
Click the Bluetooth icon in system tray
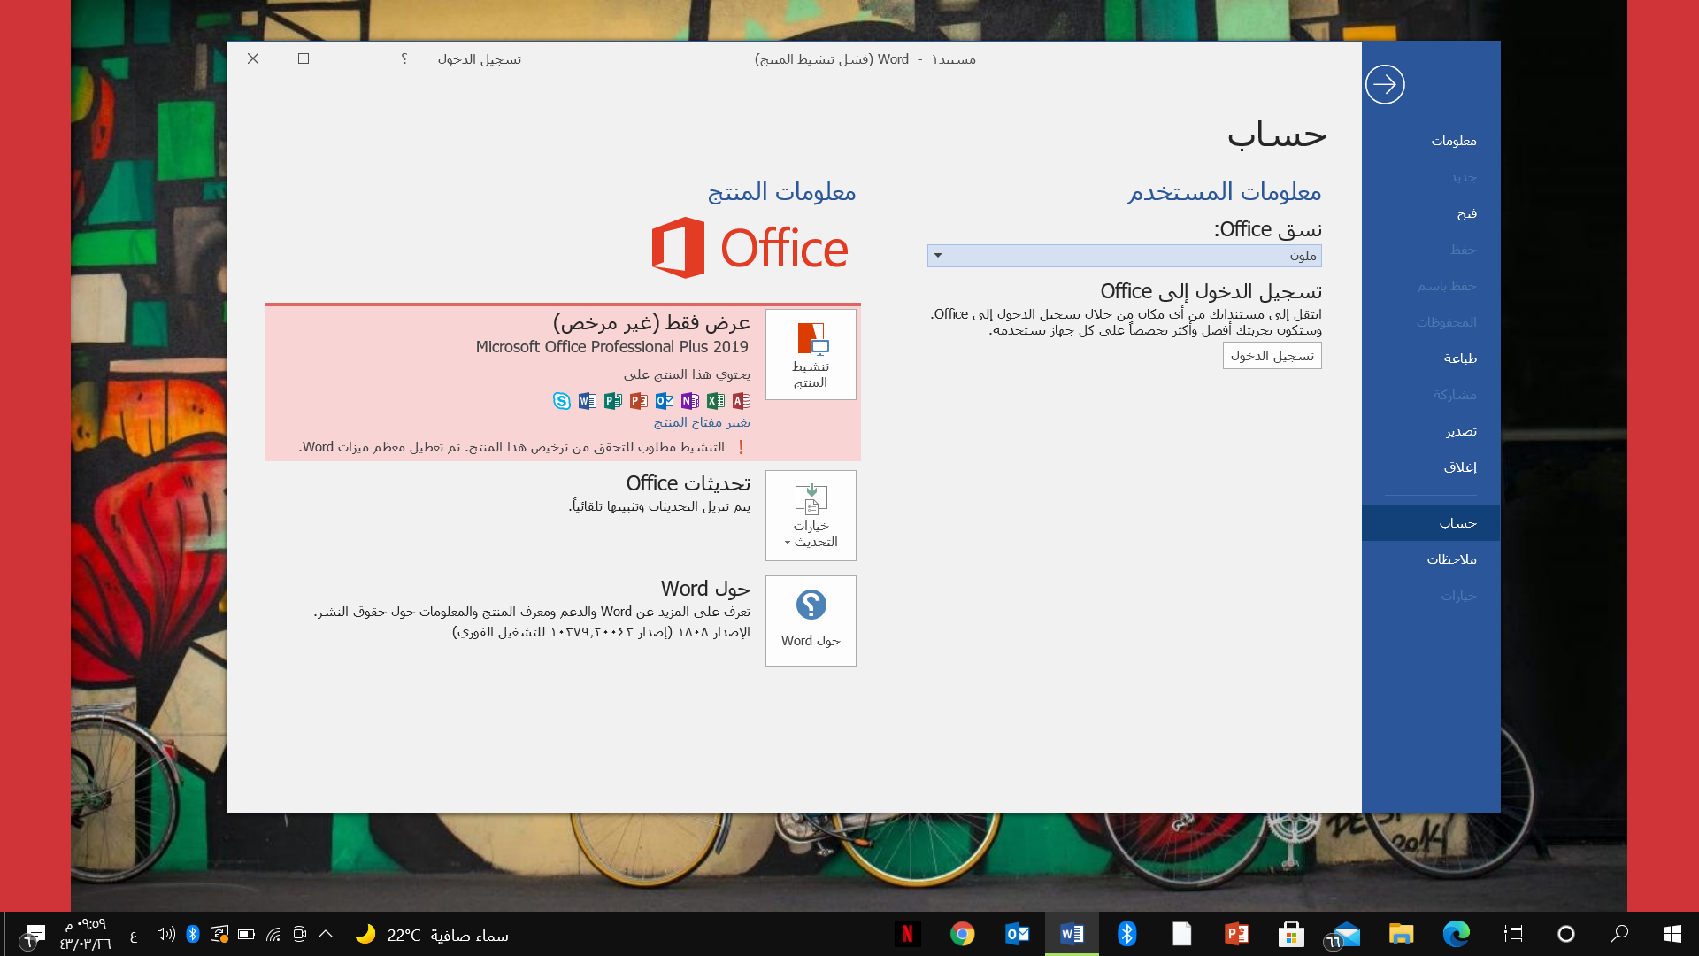[193, 934]
